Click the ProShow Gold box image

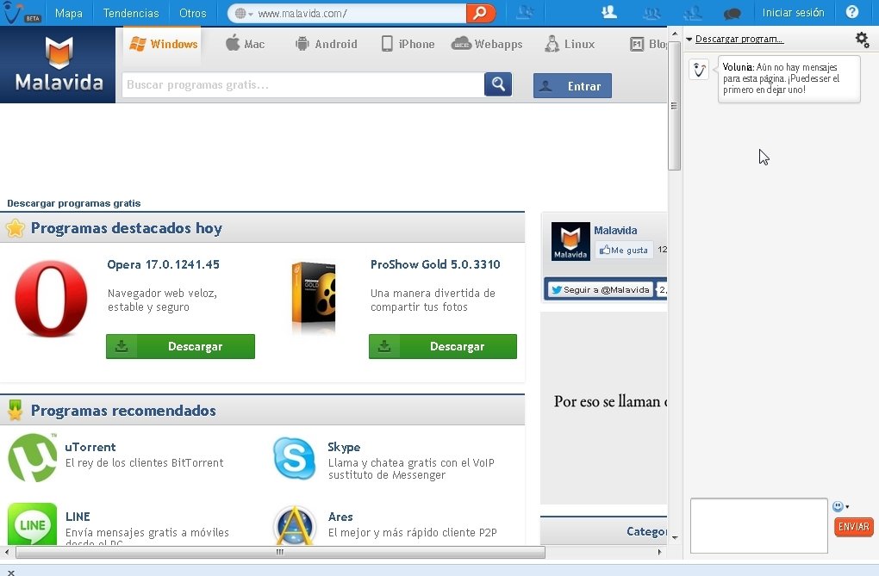[x=314, y=296]
